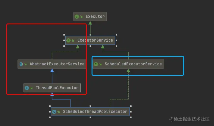The height and width of the screenshot is (126, 214).
Task: Click the right-middle selection handle of ScheduledThreadPoolExecutor
Action: (131, 112)
